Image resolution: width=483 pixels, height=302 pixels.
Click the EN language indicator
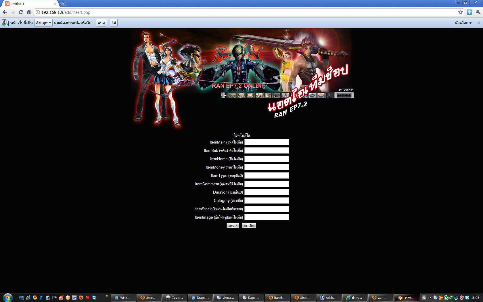pyautogui.click(x=424, y=298)
